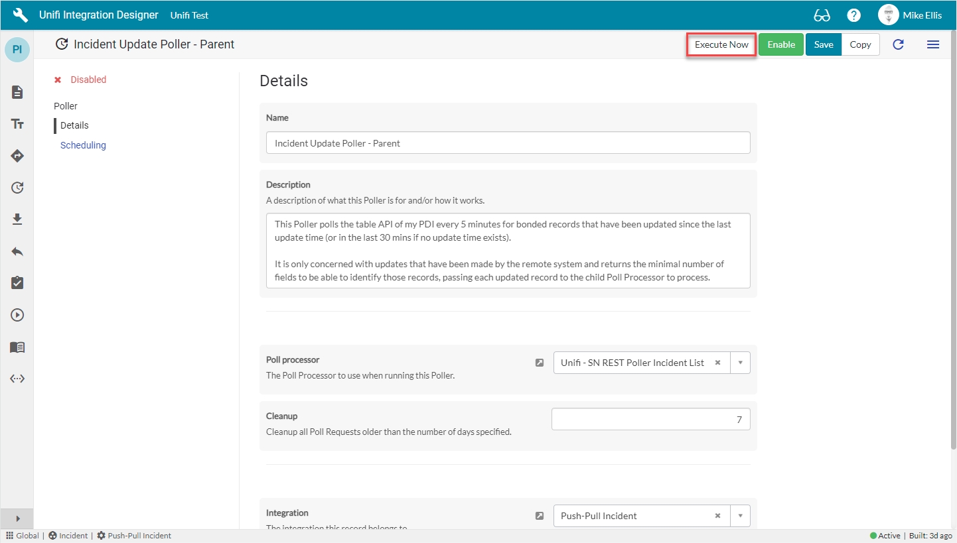The width and height of the screenshot is (957, 543).
Task: Expand the Integration dropdown arrow
Action: point(740,516)
